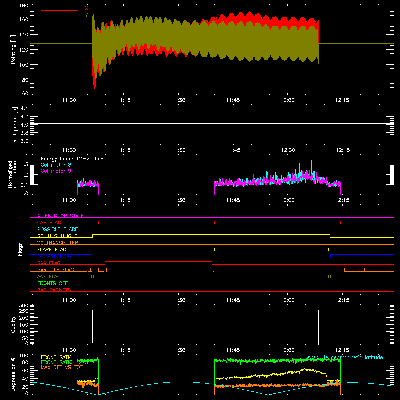
Task: Click the red X legend line
Action: pyautogui.click(x=59, y=10)
